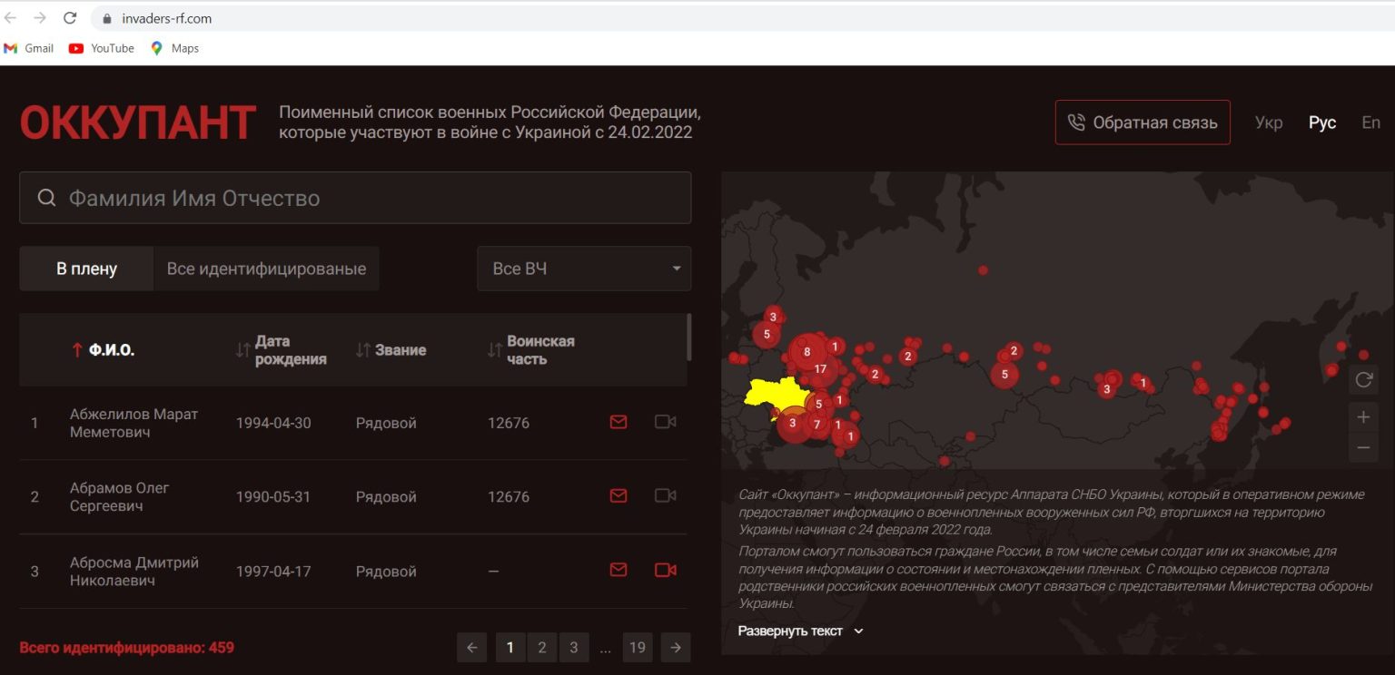Go to next page arrow
This screenshot has height=675, width=1395.
(x=675, y=647)
